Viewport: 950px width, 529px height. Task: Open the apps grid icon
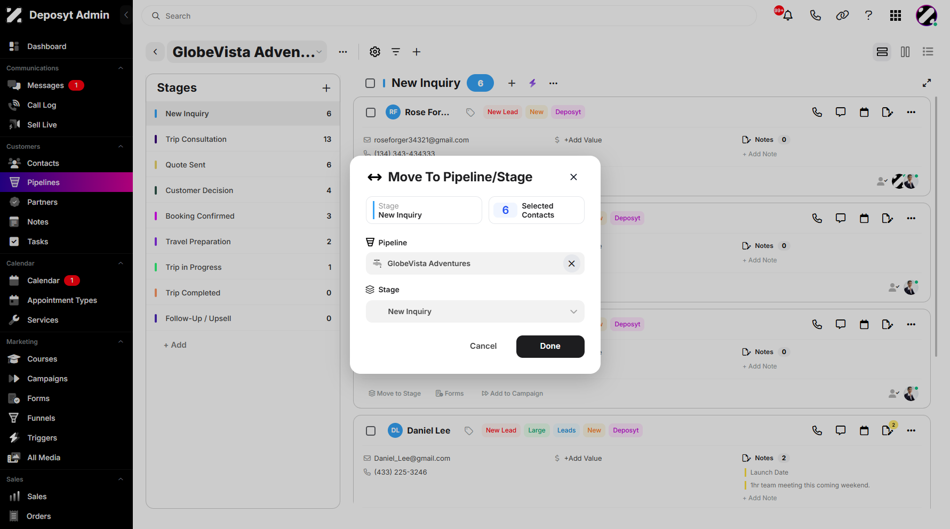tap(896, 15)
